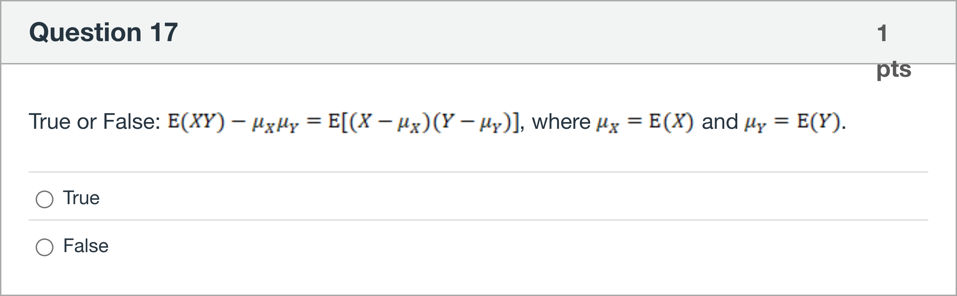Click the first equals sign in the formula
The width and height of the screenshot is (957, 296).
pos(314,121)
